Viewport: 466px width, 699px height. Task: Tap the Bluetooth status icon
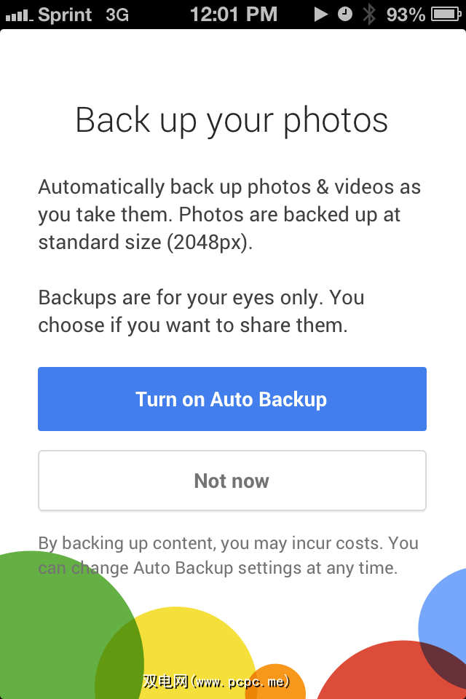pos(369,15)
